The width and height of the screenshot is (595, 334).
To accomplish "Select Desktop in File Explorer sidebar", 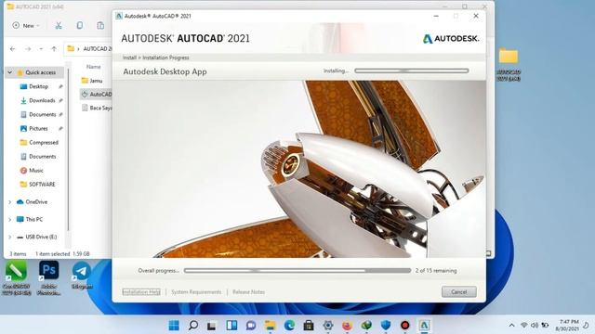I will click(38, 86).
